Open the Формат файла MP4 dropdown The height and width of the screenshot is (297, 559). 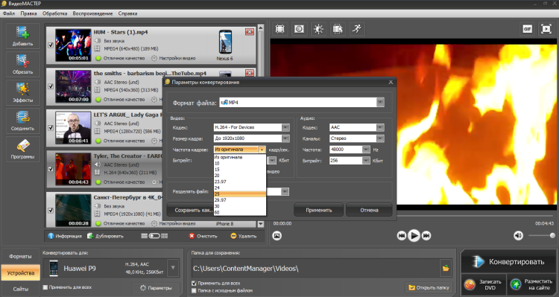[x=380, y=103]
